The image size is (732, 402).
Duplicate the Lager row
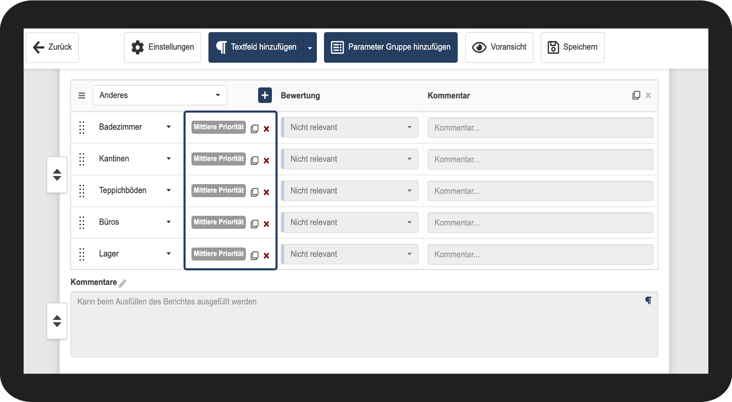click(255, 255)
